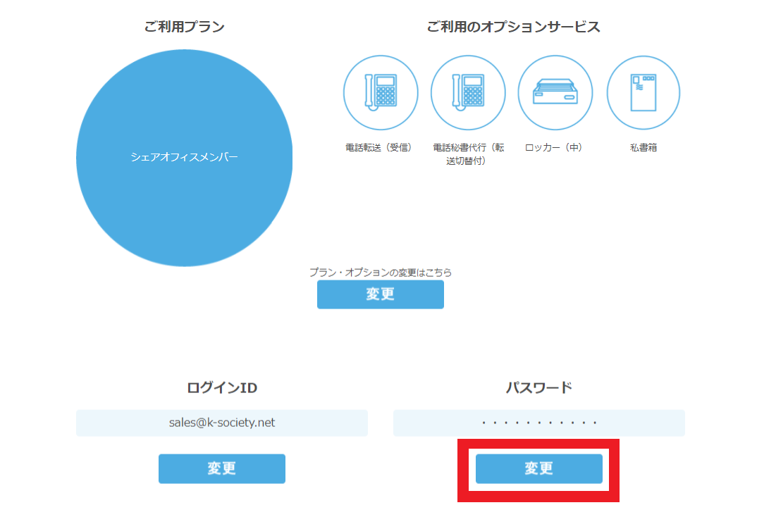Click the 電話転送（受信） text label
Viewport: 776px width, 517px height.
(x=379, y=148)
